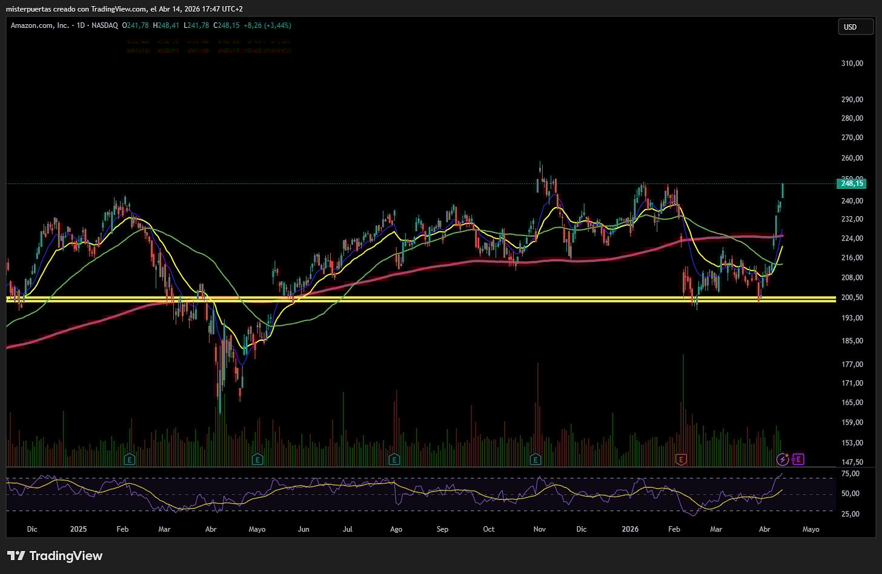Select the 310,00 price scale label

[852, 64]
